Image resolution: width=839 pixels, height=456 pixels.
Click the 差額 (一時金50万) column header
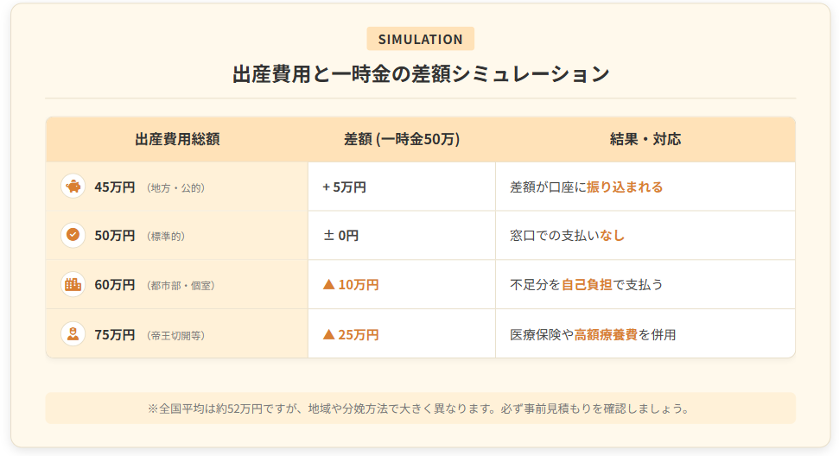pos(402,139)
